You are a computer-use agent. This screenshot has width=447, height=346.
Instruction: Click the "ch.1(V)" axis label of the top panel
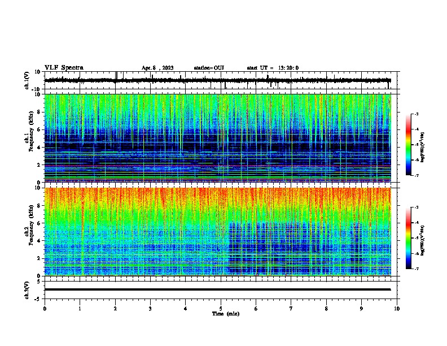point(27,80)
